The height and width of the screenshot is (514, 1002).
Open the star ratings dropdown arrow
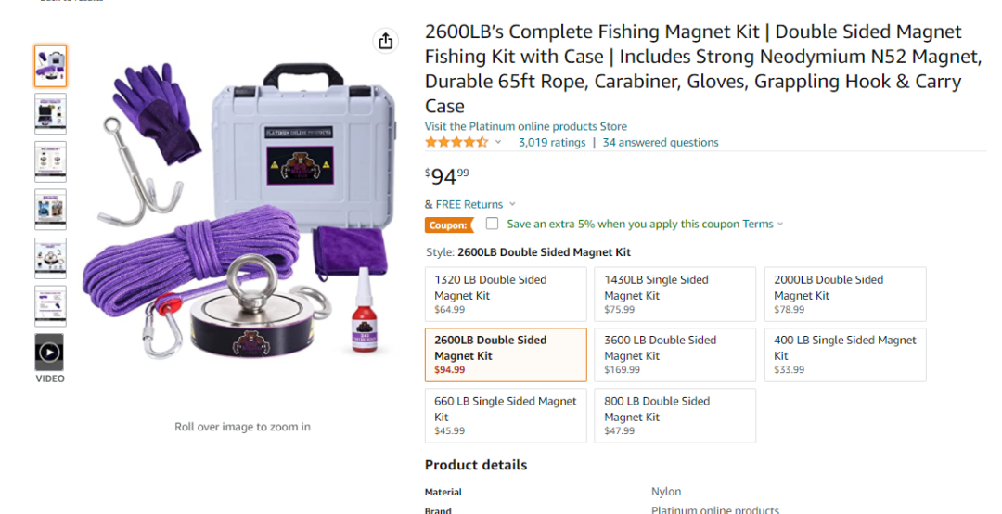(498, 143)
